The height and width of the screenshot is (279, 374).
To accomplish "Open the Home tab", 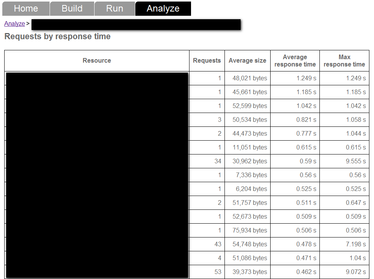I will click(26, 8).
